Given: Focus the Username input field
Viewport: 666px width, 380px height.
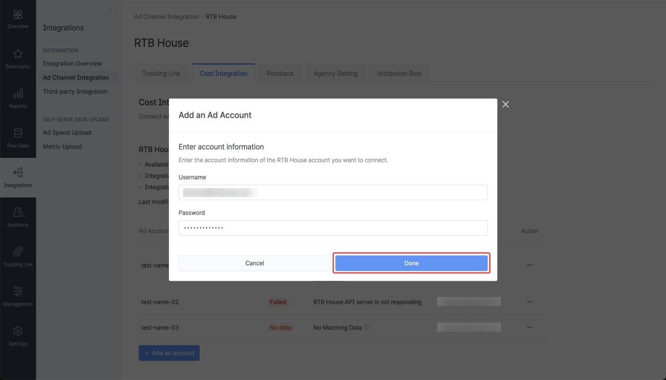Looking at the screenshot, I should point(333,192).
